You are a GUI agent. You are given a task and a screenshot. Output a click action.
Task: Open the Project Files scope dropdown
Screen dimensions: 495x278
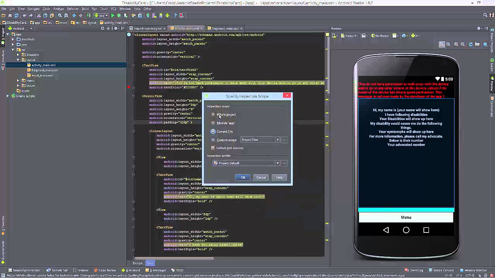tap(260, 140)
